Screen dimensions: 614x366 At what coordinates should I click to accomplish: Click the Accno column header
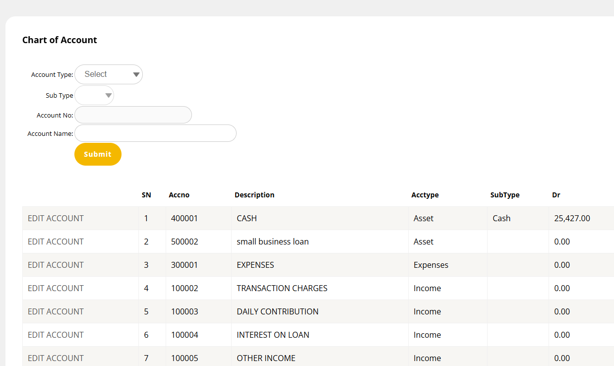(179, 195)
